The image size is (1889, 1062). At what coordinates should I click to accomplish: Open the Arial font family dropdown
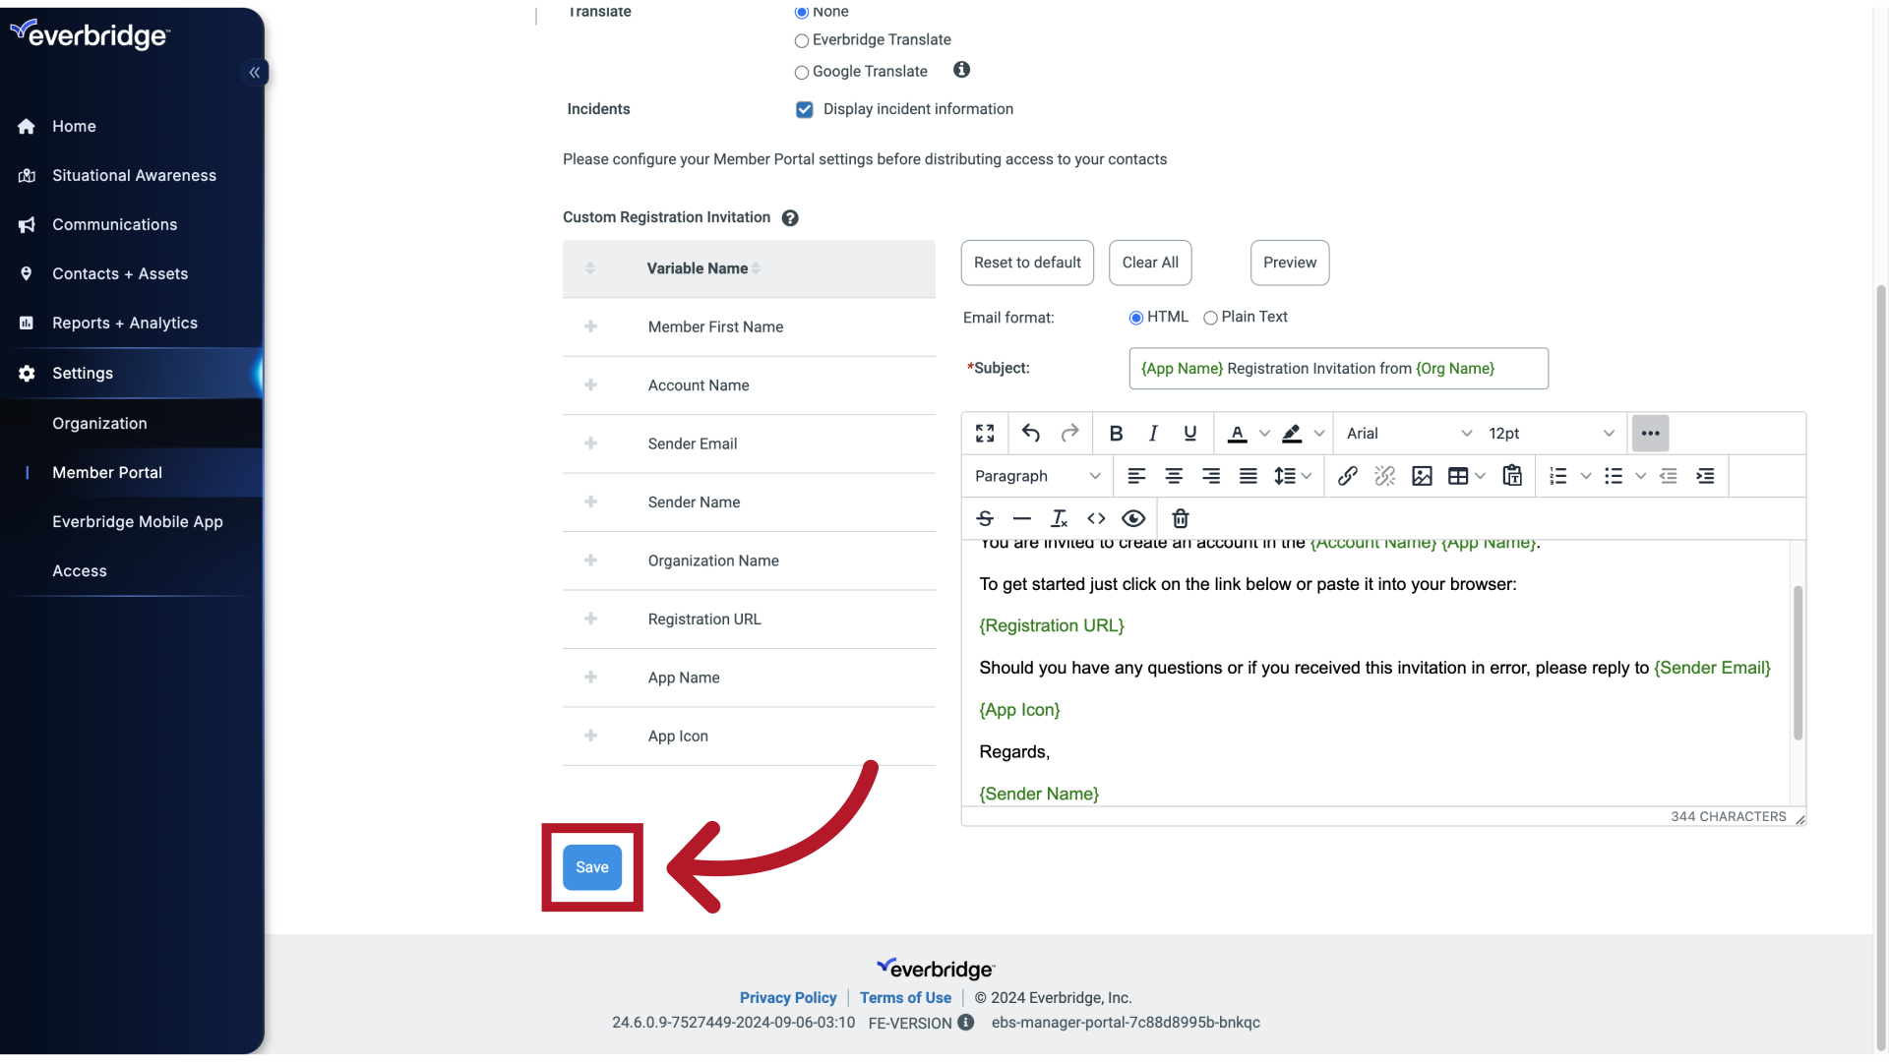click(x=1409, y=433)
